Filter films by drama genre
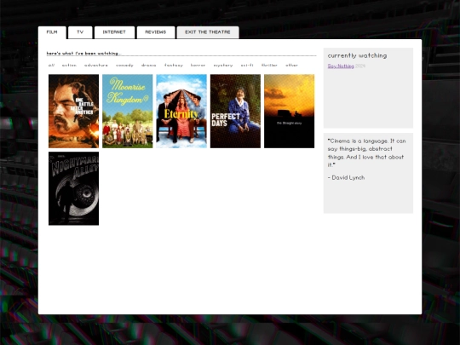Screen dimensions: 460x345 [148, 65]
